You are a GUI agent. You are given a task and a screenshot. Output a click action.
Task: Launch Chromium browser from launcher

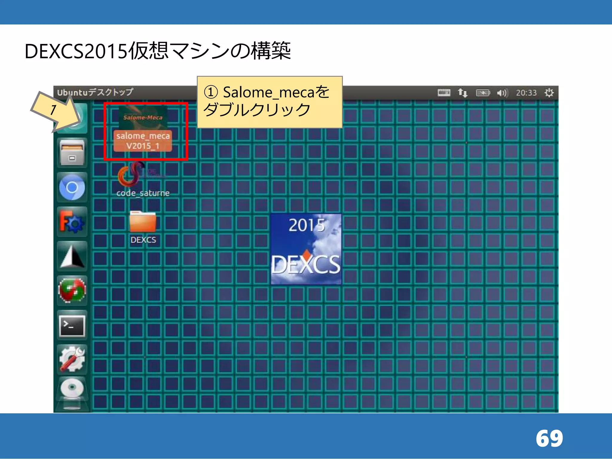click(x=72, y=187)
